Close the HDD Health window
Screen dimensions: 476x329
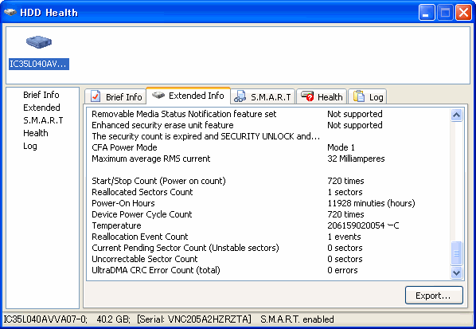463,13
